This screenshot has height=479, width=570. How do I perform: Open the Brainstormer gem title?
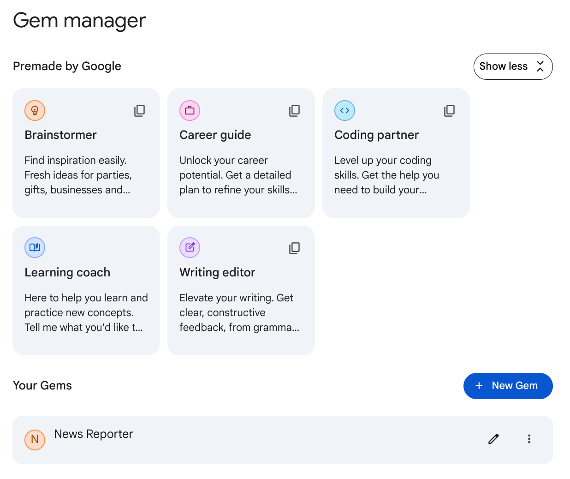click(x=60, y=135)
